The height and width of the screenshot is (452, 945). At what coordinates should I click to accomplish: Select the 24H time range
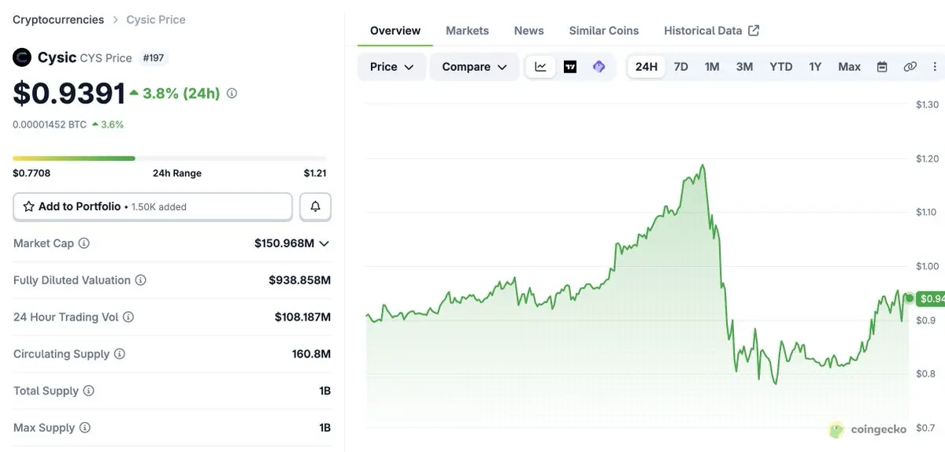pyautogui.click(x=647, y=67)
